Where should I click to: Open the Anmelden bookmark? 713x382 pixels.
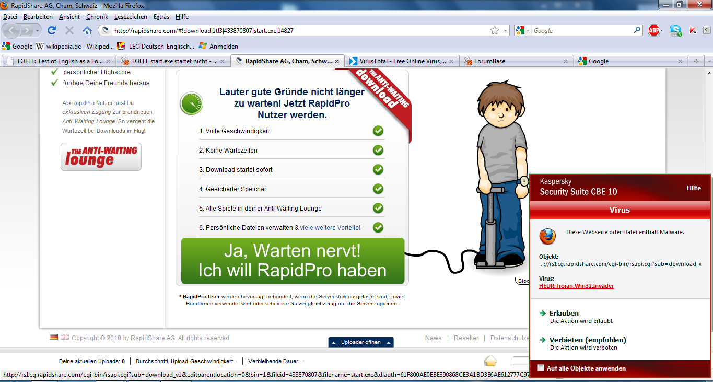tap(218, 46)
